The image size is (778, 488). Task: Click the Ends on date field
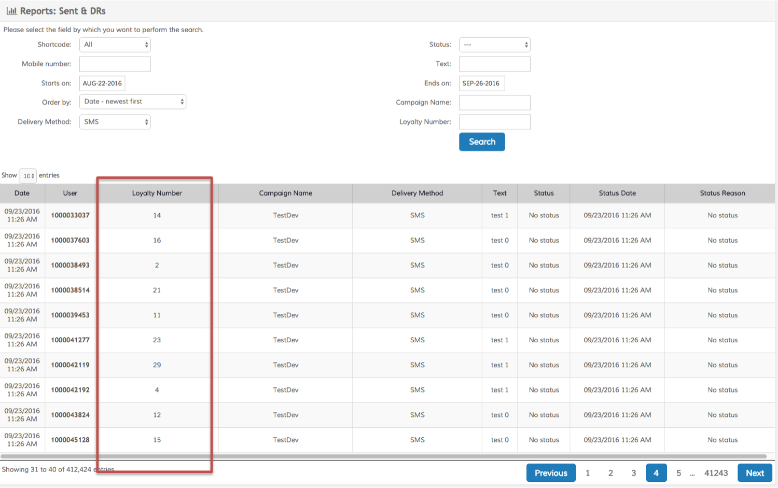[481, 83]
